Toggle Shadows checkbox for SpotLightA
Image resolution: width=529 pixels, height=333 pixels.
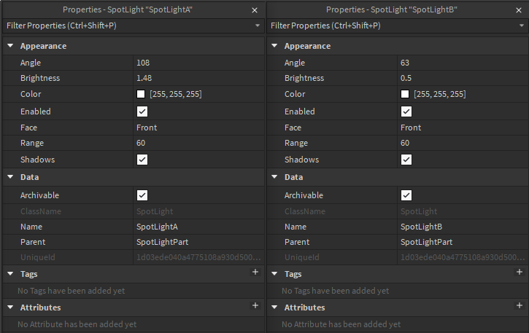pos(142,160)
